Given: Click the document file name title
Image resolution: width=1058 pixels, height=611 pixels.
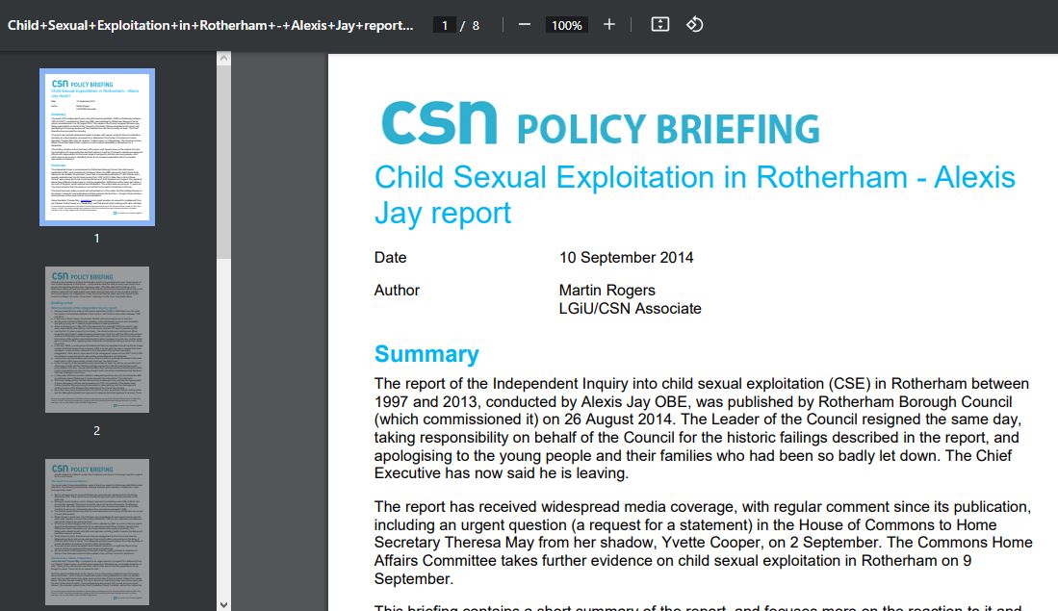Looking at the screenshot, I should 211,26.
